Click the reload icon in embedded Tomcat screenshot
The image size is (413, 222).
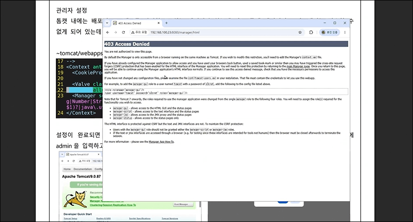[x=73, y=161]
